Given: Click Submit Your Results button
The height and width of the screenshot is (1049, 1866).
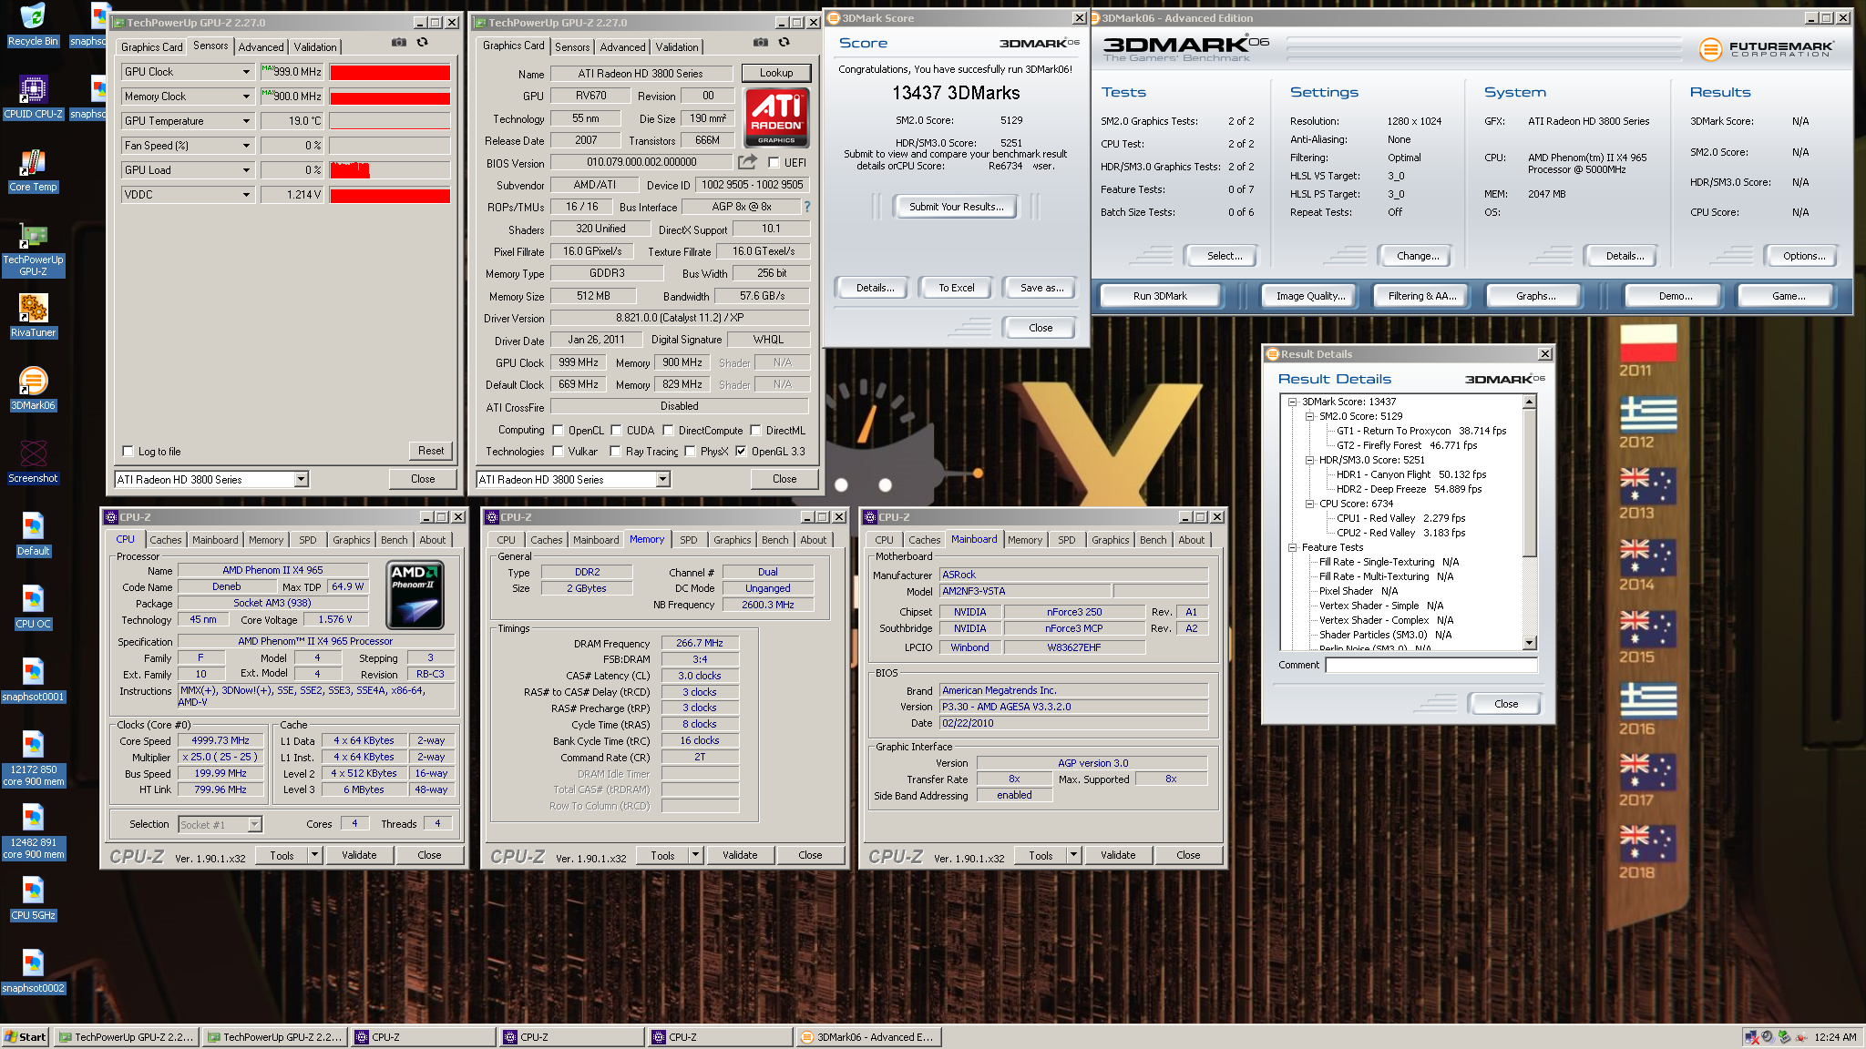Looking at the screenshot, I should point(956,208).
